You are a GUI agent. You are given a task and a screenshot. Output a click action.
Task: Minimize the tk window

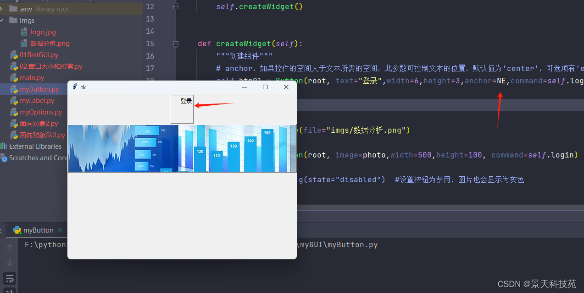245,87
